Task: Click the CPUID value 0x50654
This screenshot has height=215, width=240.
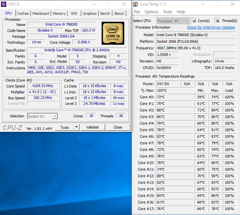Action: (167, 68)
